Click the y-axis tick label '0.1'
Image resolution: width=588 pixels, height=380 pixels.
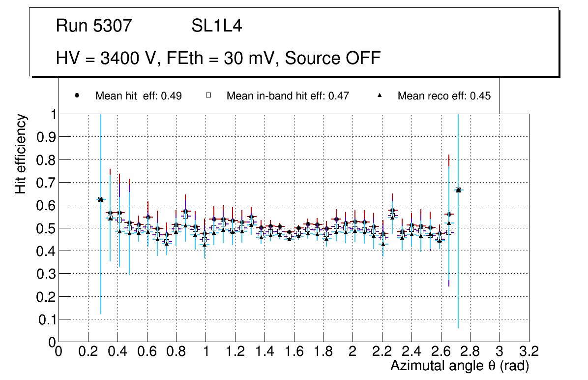[x=45, y=319]
